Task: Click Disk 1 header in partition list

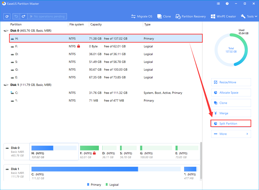Action: pyautogui.click(x=31, y=85)
